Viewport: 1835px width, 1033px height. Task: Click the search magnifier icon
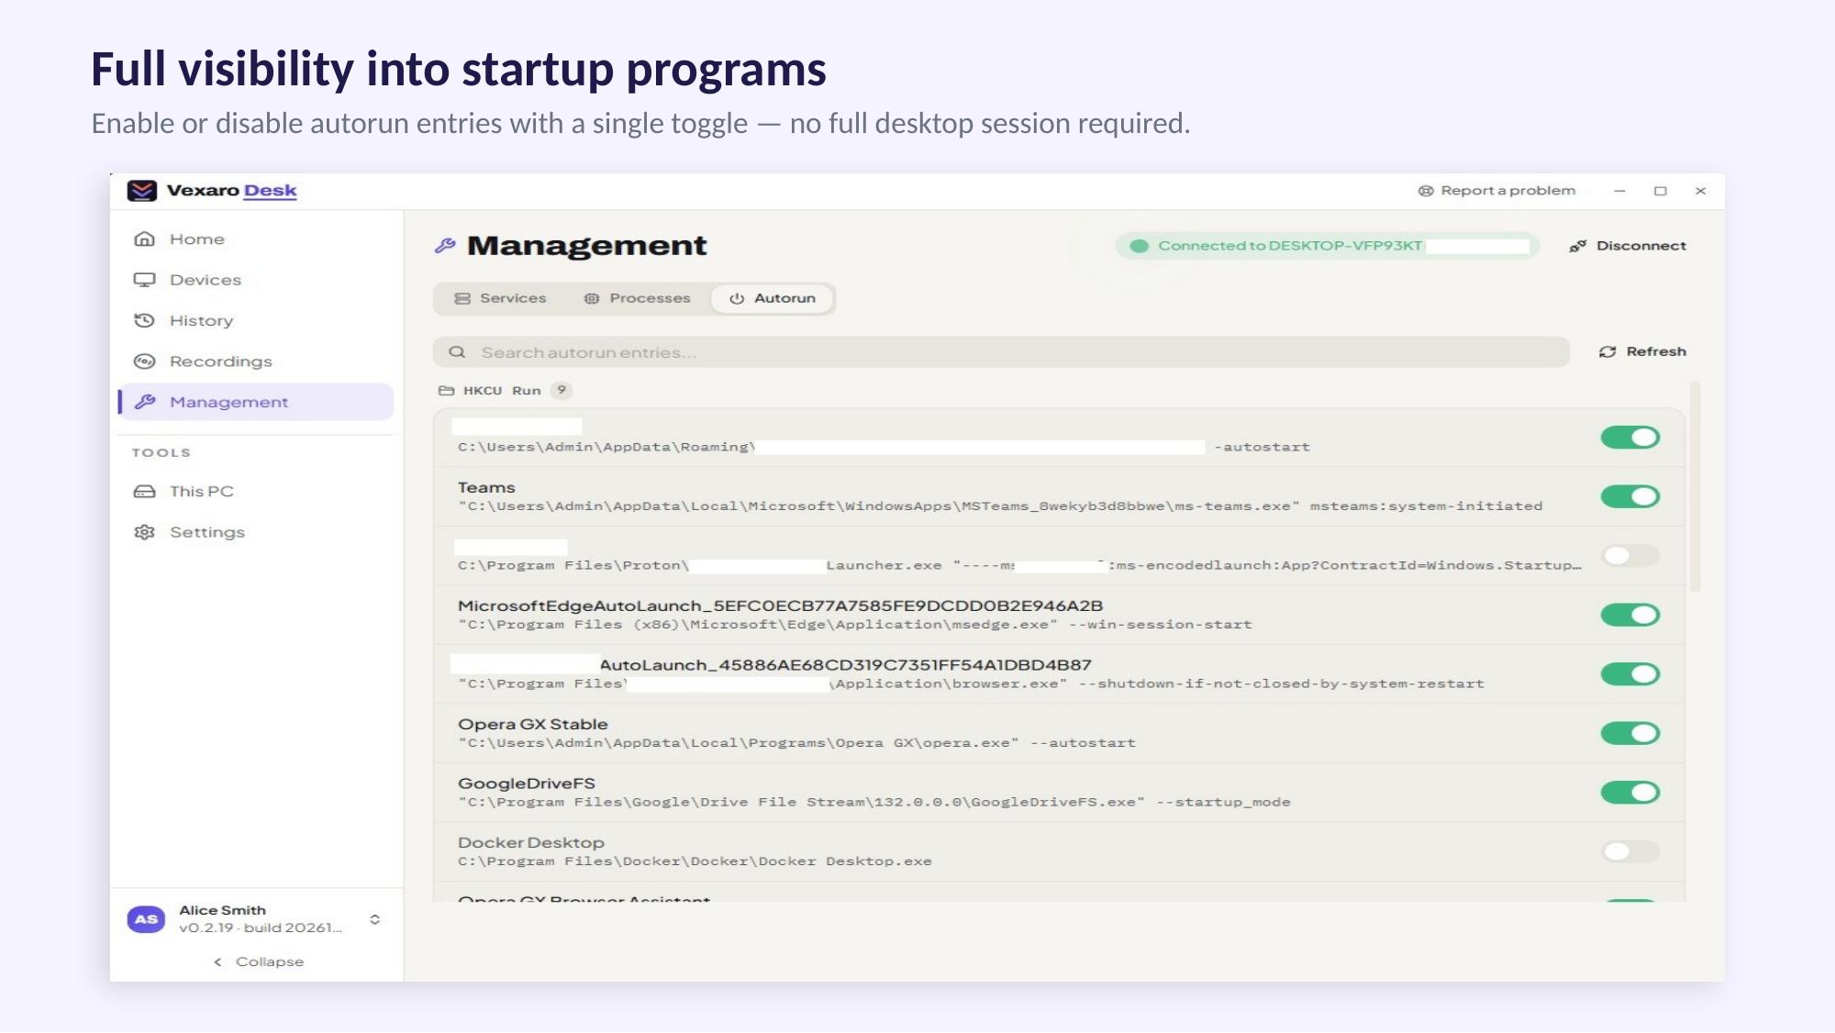(457, 352)
